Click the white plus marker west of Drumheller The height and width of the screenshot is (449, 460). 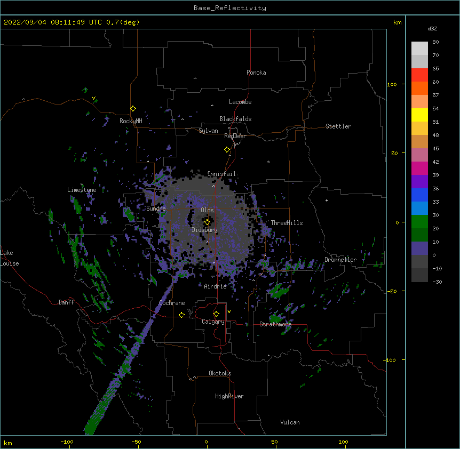pyautogui.click(x=327, y=200)
